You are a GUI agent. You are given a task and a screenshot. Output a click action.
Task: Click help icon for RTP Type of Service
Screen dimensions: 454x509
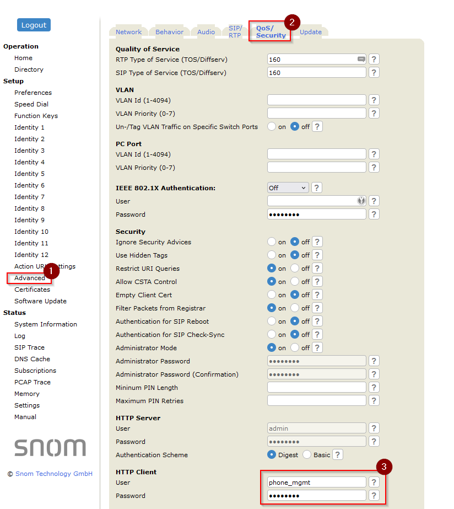374,59
